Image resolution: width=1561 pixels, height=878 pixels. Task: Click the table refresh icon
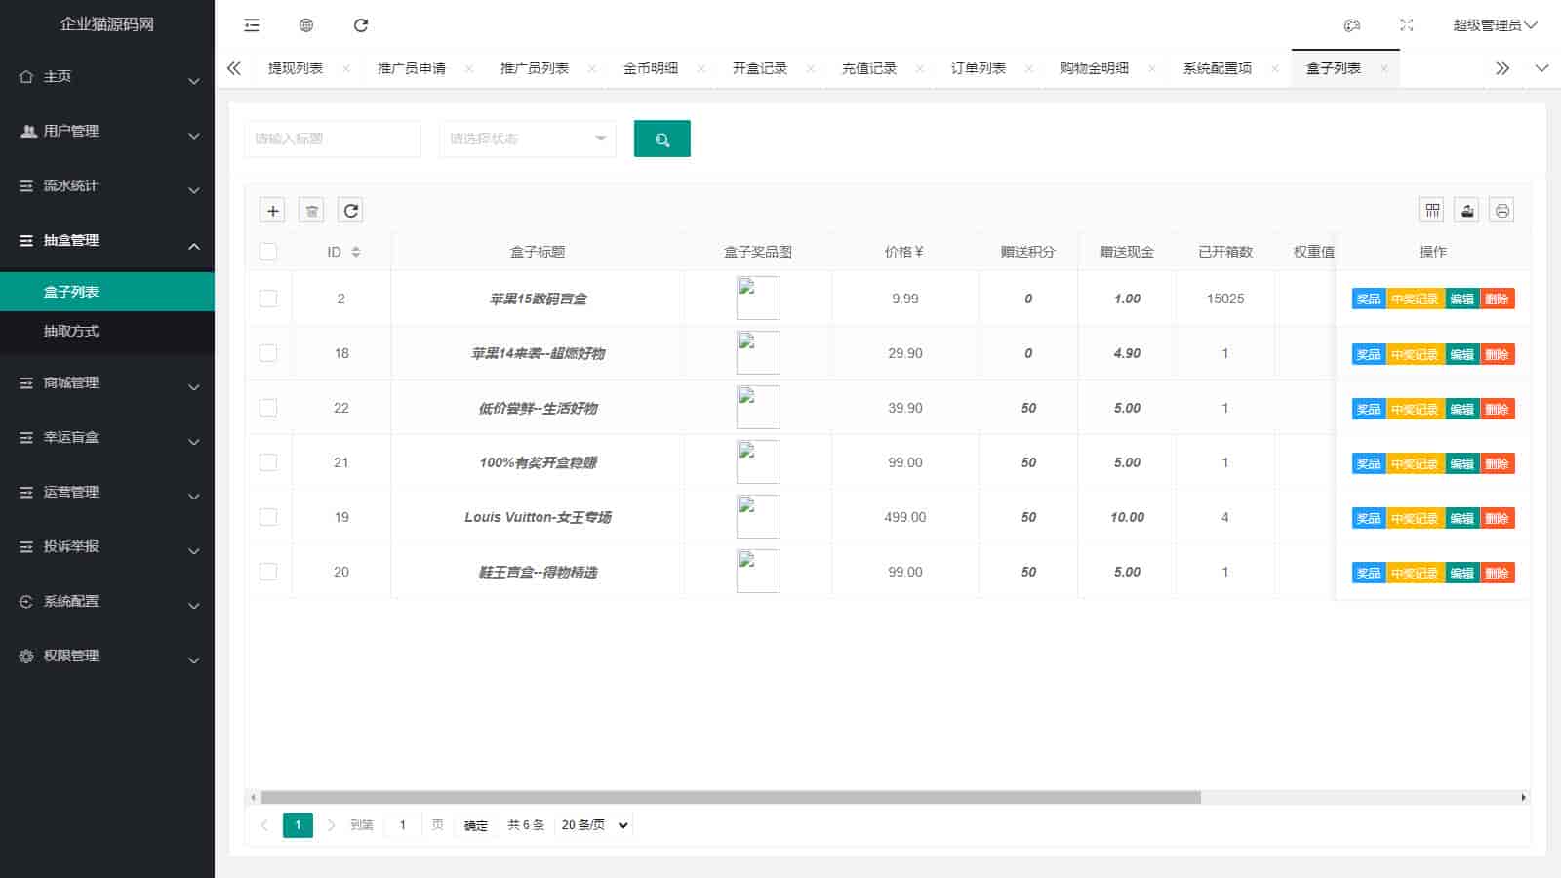point(351,211)
